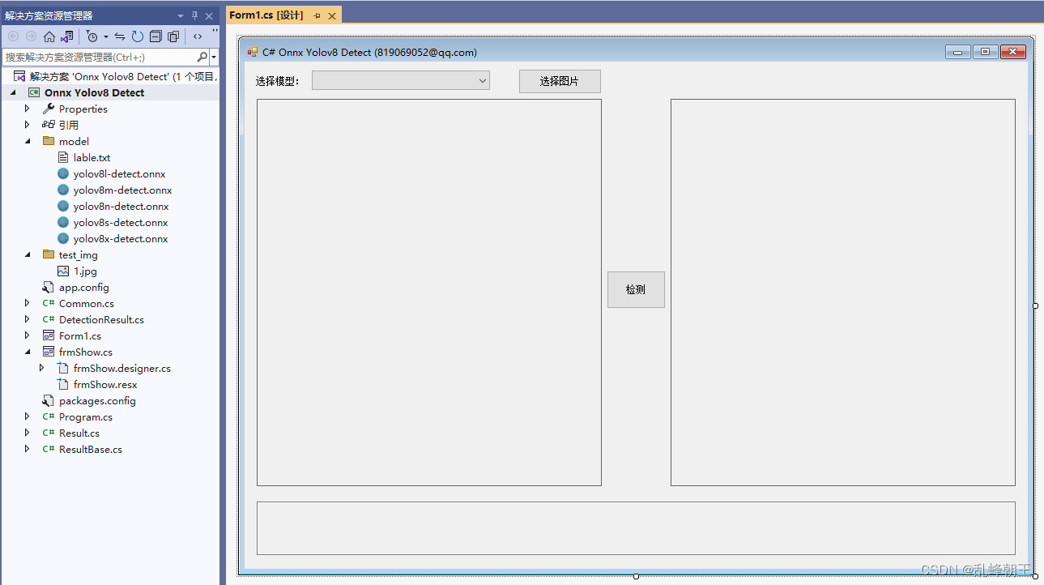The image size is (1044, 585).
Task: Select the Onnx Yolov8 Detect project
Action: click(94, 92)
